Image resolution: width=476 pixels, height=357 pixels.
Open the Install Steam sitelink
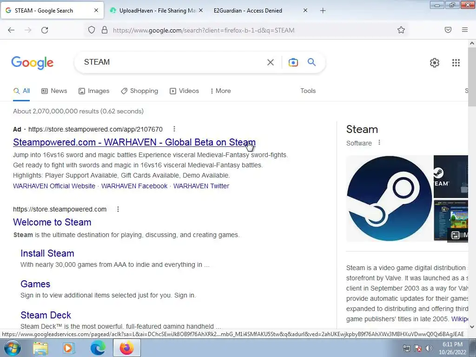tap(47, 253)
